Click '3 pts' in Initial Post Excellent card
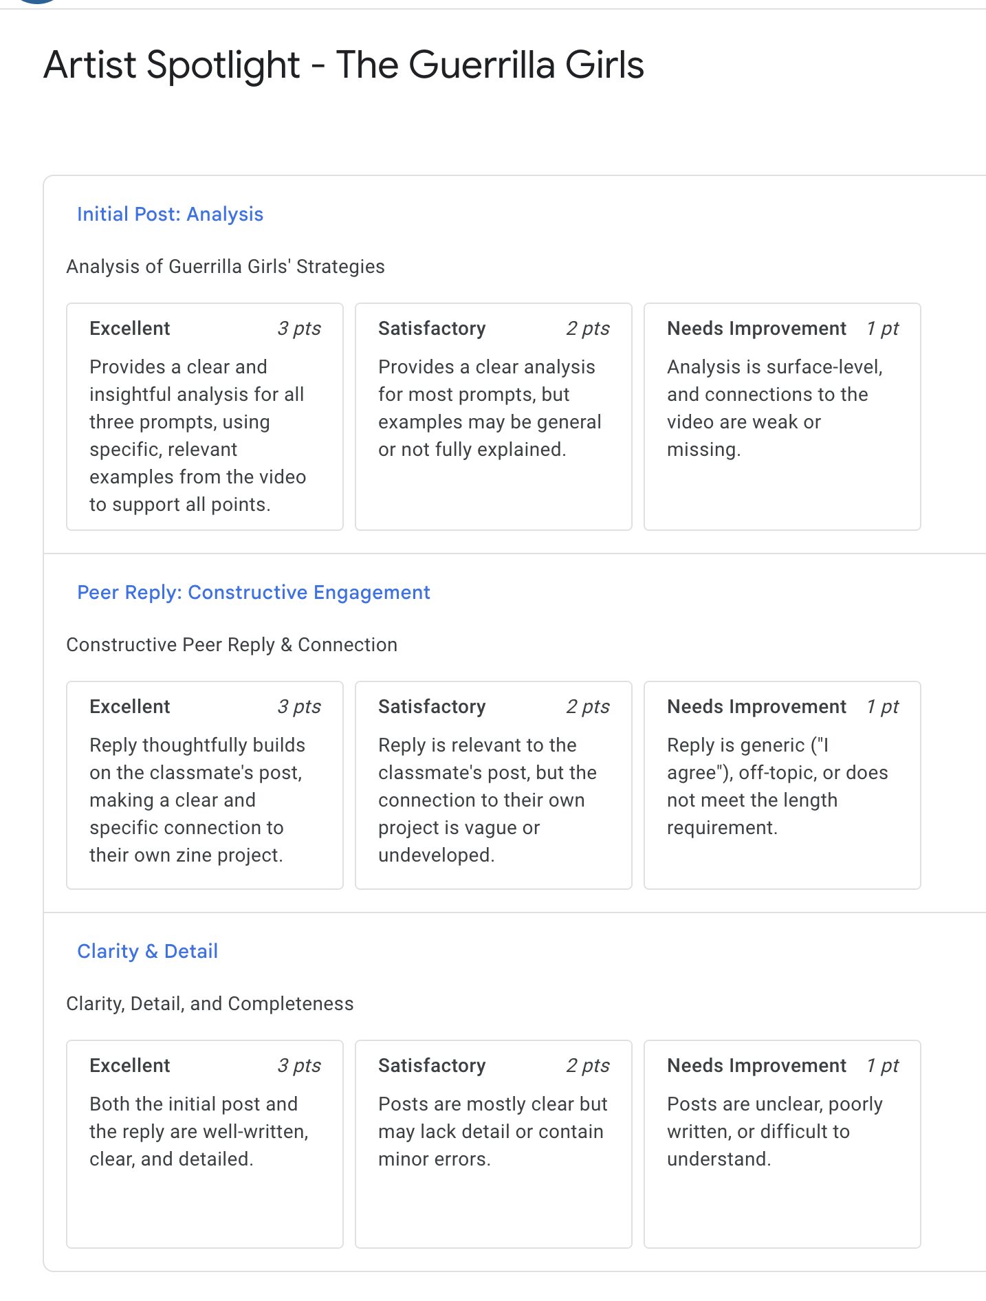The width and height of the screenshot is (986, 1301). [299, 328]
